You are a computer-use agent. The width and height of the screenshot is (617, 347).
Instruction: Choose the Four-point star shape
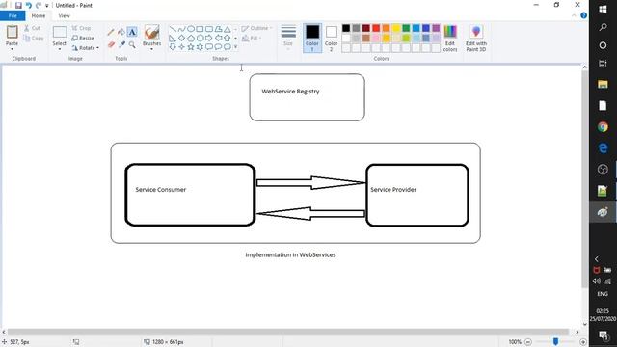point(181,47)
